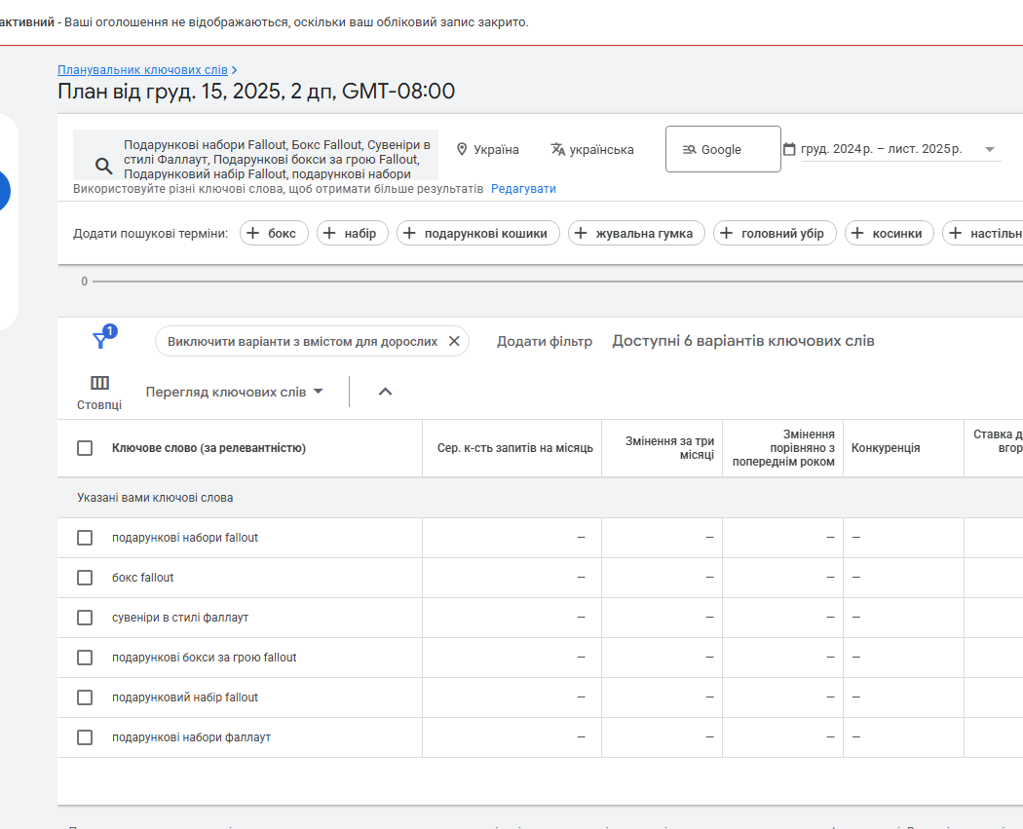Add search term подарункові кошики
The width and height of the screenshot is (1023, 829).
478,233
